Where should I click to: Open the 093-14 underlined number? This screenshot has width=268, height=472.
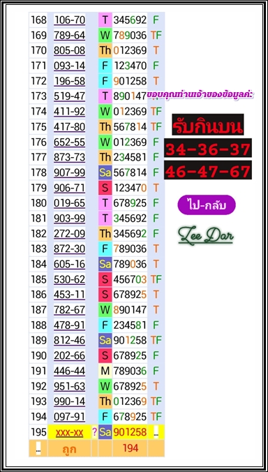70,66
